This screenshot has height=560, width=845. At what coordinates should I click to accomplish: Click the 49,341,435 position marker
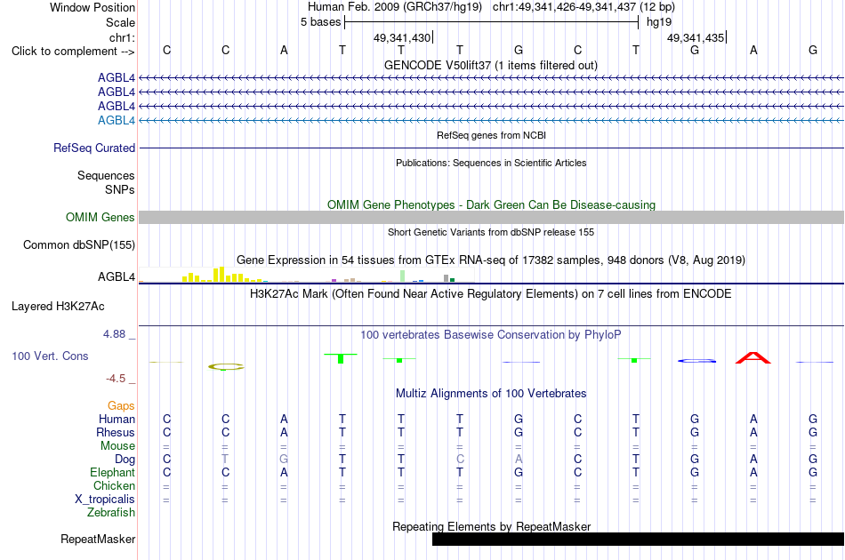click(x=696, y=37)
